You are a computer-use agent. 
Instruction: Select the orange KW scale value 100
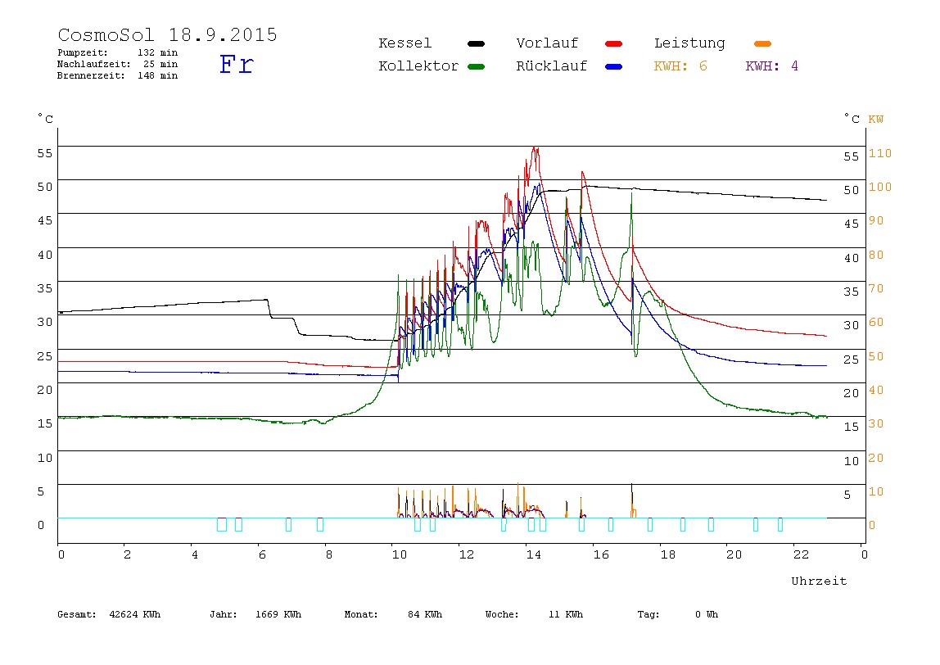pos(880,187)
